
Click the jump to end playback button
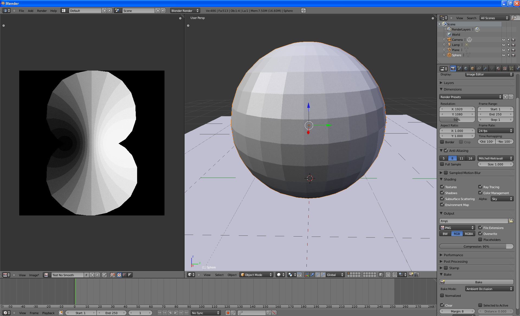(187, 313)
